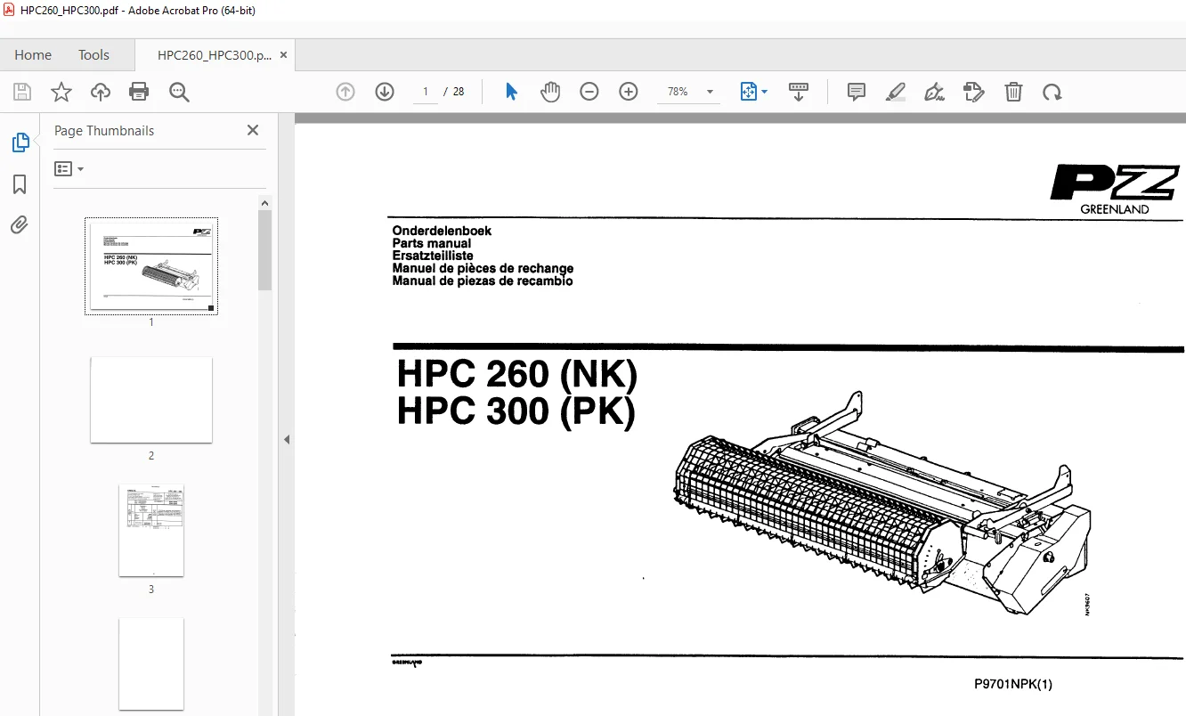Rotate the page with the rotate icon
Viewport: 1186px width, 716px height.
click(1052, 92)
